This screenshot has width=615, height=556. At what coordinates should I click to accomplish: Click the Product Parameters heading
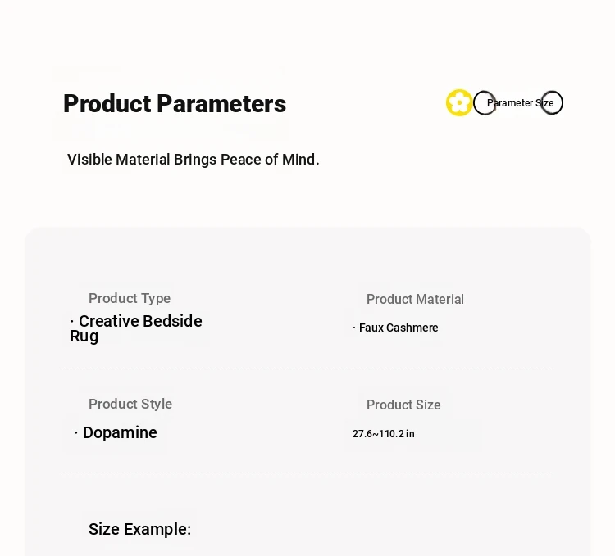coord(175,104)
